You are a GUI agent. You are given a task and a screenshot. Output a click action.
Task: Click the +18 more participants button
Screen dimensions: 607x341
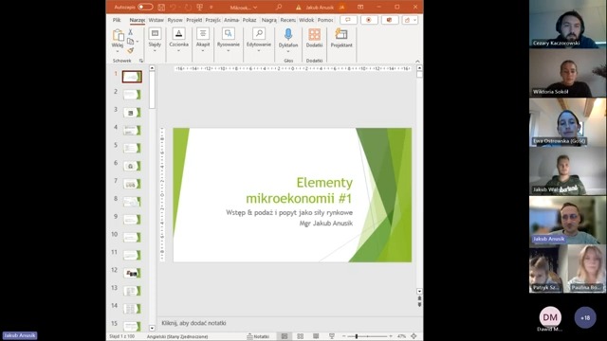point(585,317)
